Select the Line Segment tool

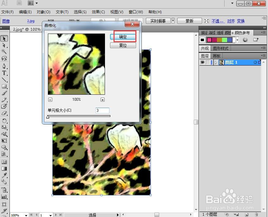coord(4,80)
